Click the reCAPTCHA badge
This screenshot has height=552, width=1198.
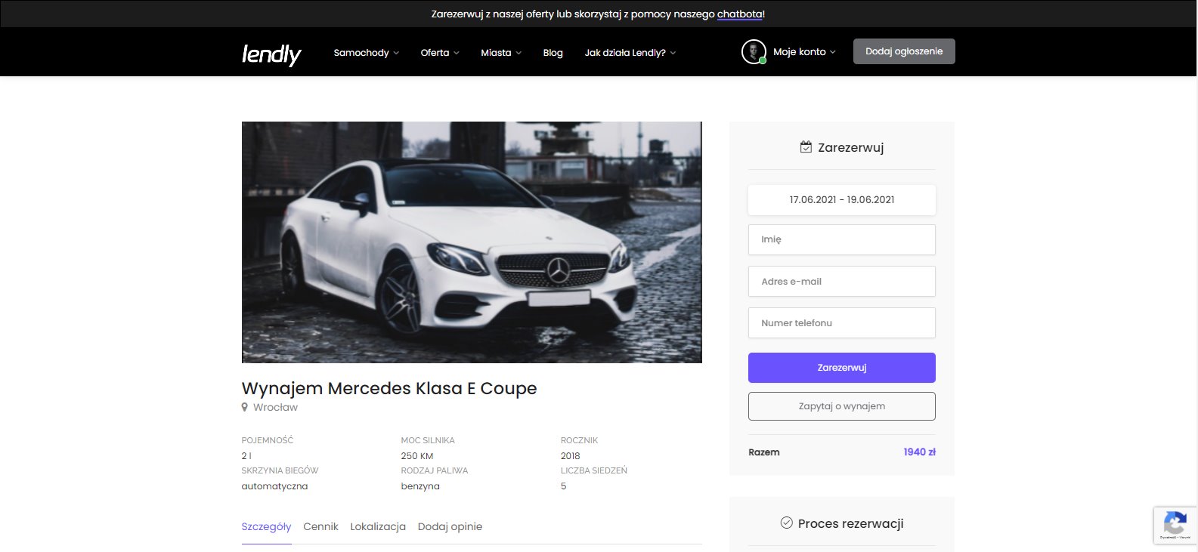[x=1175, y=525]
